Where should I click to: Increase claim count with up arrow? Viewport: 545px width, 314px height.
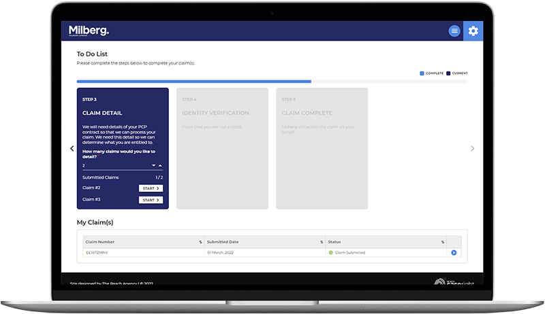point(160,165)
